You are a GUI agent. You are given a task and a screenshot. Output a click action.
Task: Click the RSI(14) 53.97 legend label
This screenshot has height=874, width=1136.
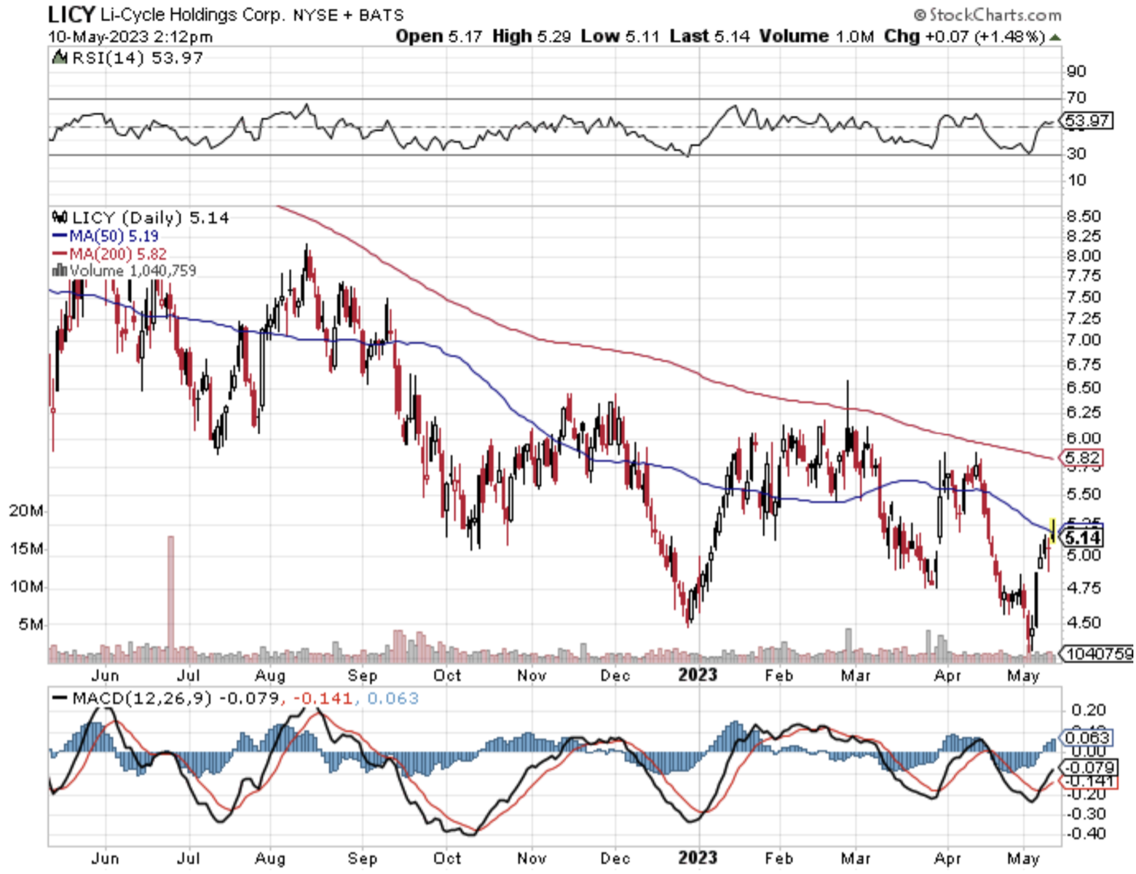(138, 58)
